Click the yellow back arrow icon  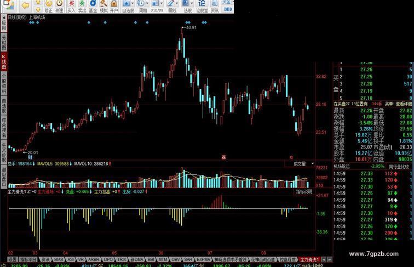pos(25,5)
